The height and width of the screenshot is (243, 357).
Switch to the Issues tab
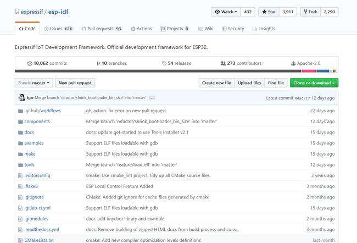[x=58, y=29]
